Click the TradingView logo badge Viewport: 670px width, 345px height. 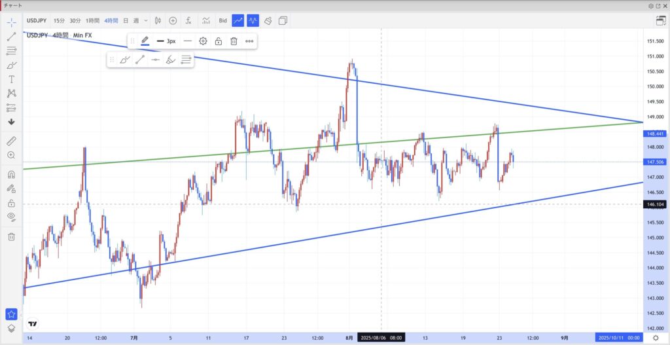tap(32, 324)
